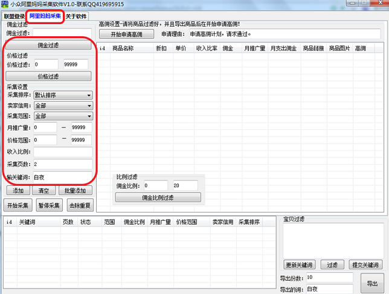Pause collection with 暂停采集 button
389x294 pixels.
[49, 205]
